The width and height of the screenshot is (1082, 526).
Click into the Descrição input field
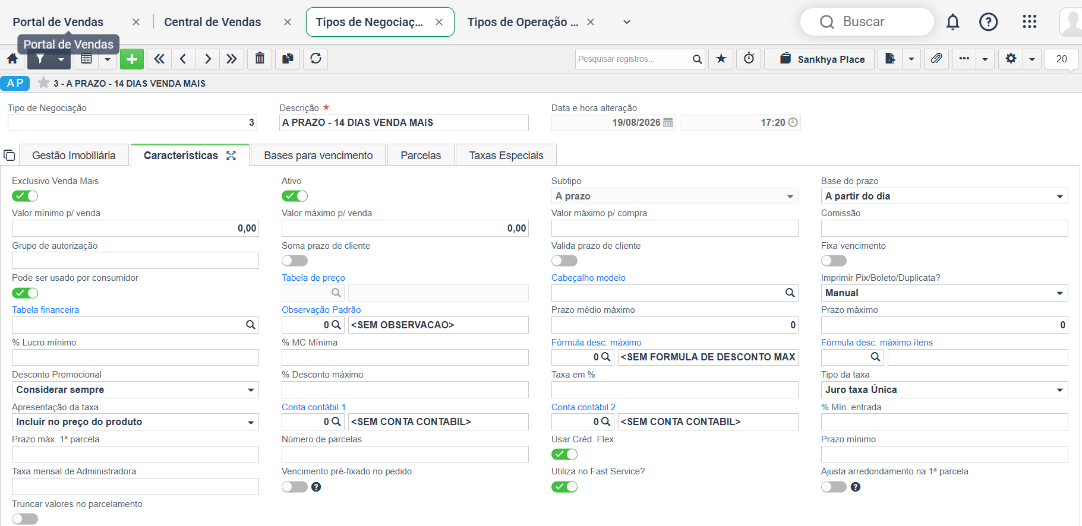pos(404,123)
